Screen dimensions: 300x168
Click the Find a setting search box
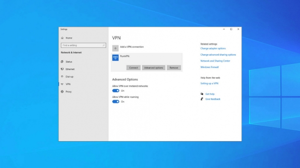(84, 45)
